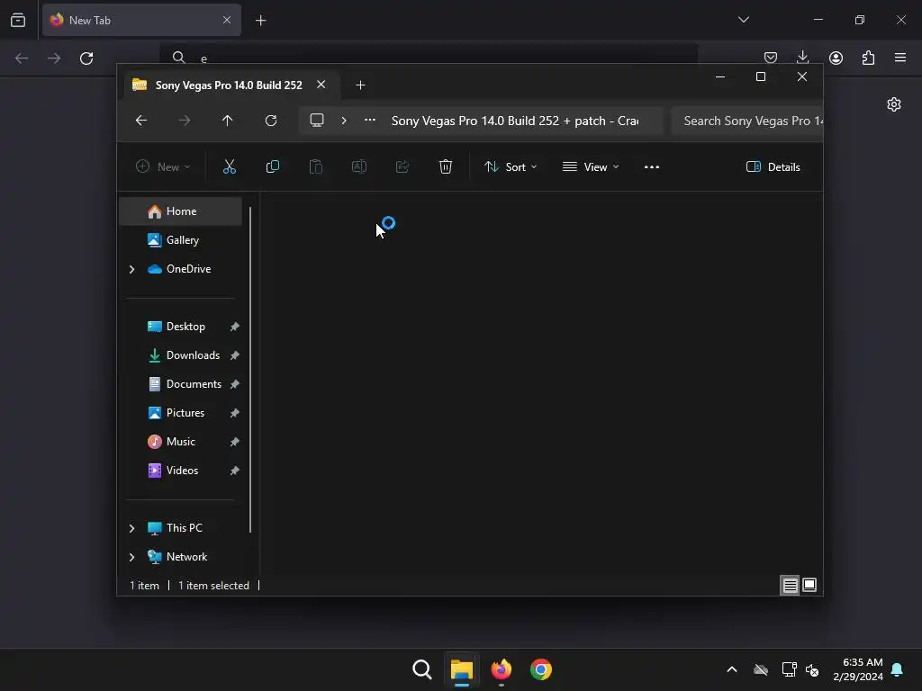The width and height of the screenshot is (922, 691).
Task: Close the Sony Vegas Pro Explorer tab
Action: [x=321, y=85]
